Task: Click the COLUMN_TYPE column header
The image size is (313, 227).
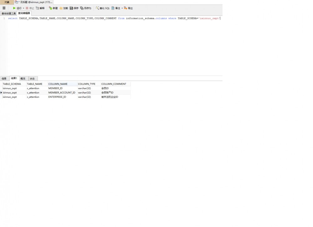Action: coord(89,84)
